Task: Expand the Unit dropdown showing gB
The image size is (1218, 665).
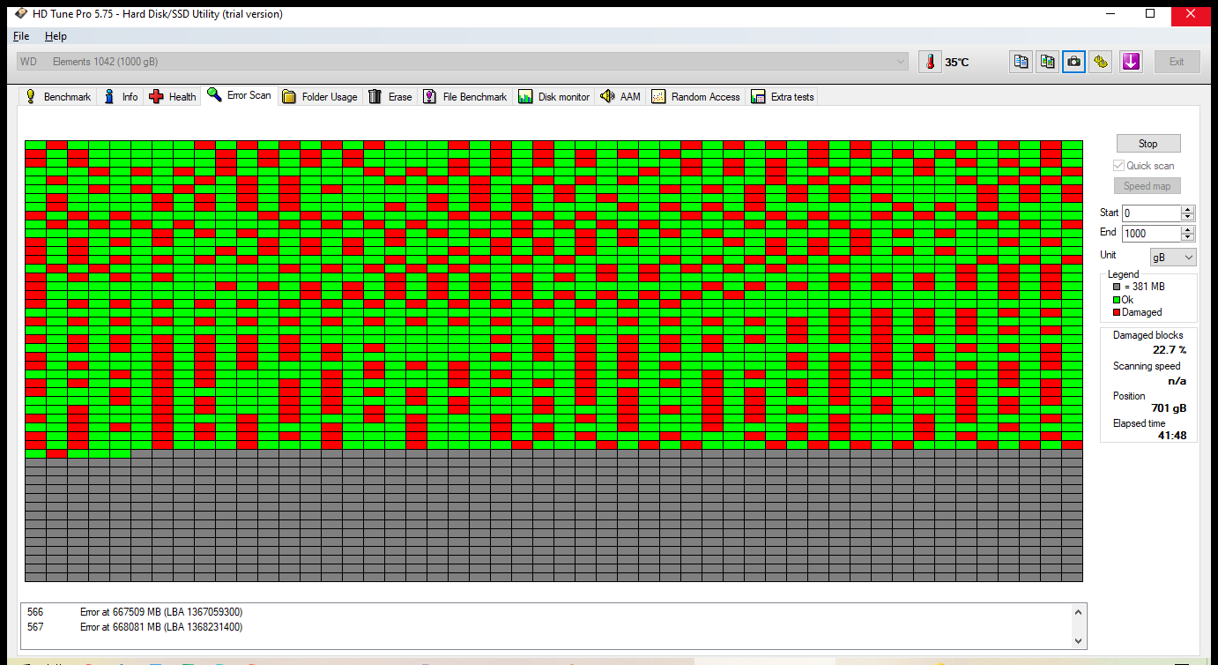Action: [x=1173, y=257]
